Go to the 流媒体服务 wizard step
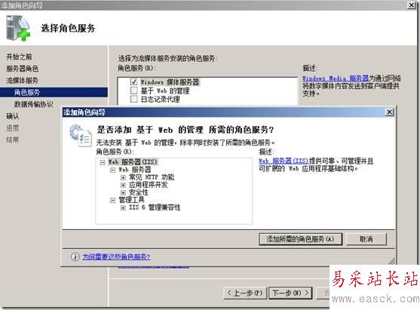The image size is (420, 310). coord(22,81)
